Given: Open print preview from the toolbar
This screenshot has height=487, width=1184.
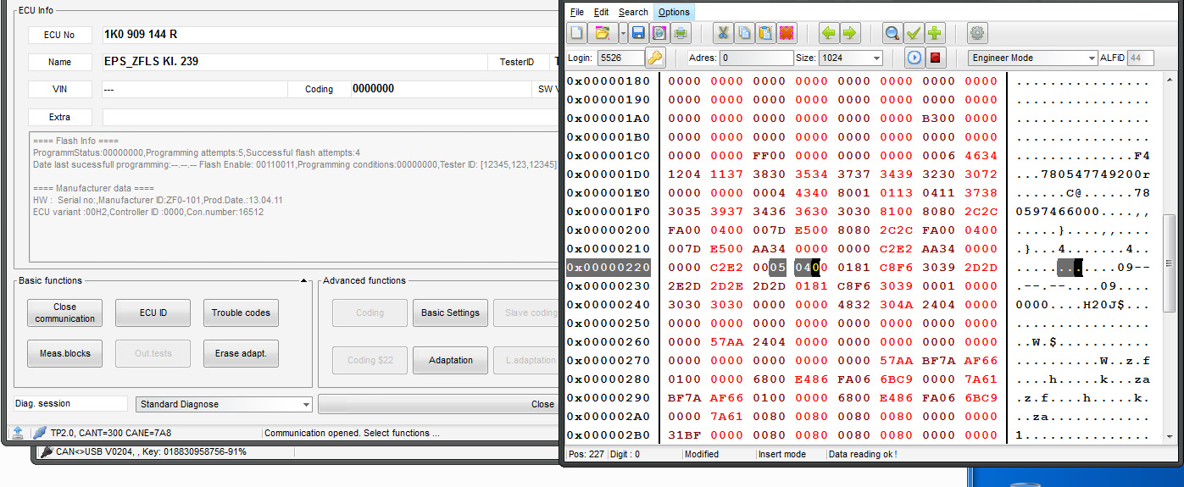Looking at the screenshot, I should point(659,33).
